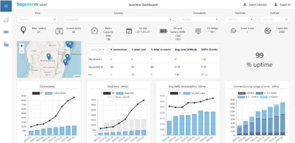Toggle BP series in Connections legend
The image size is (295, 143).
point(38,93)
